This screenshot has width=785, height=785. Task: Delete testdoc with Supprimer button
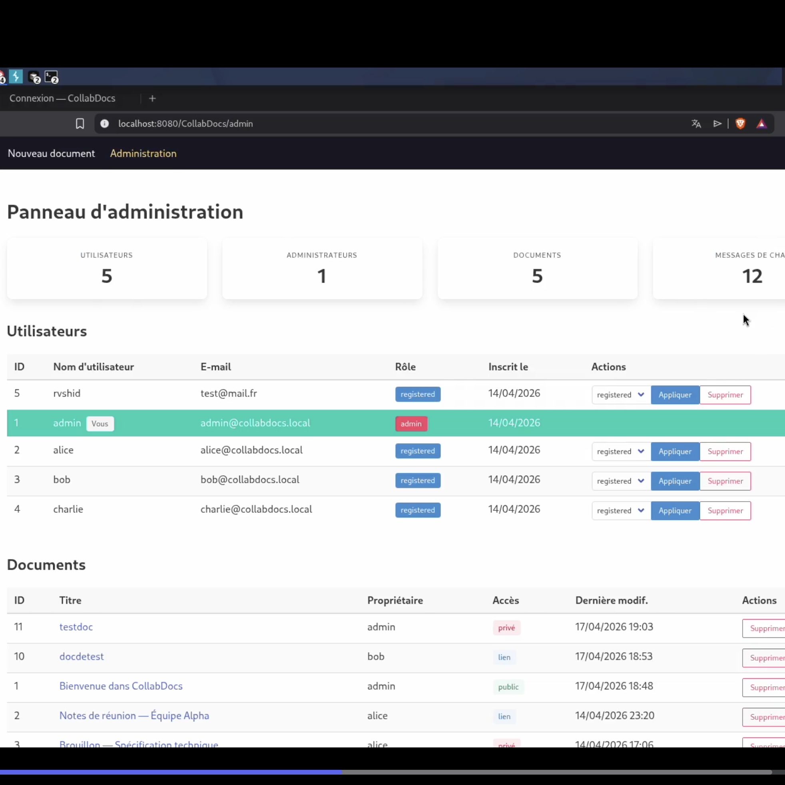pos(764,629)
